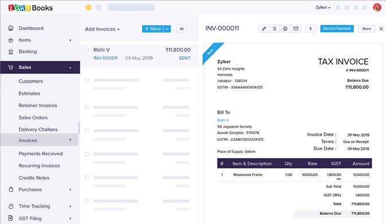Add new invoice via plus beside Invoices
The image size is (386, 224).
pos(70,140)
